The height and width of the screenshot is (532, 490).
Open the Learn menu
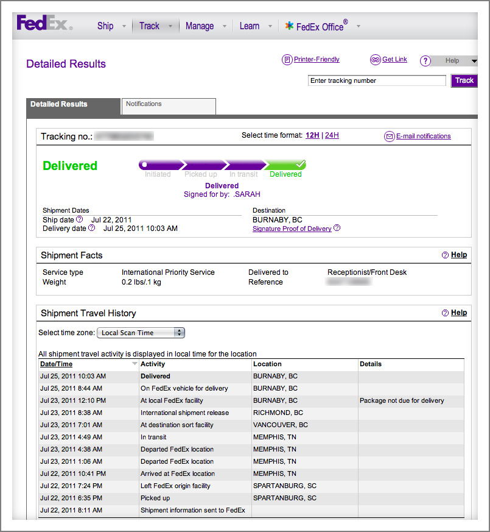point(250,26)
